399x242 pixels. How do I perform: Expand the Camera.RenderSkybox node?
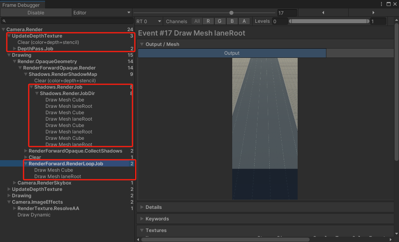click(x=14, y=182)
